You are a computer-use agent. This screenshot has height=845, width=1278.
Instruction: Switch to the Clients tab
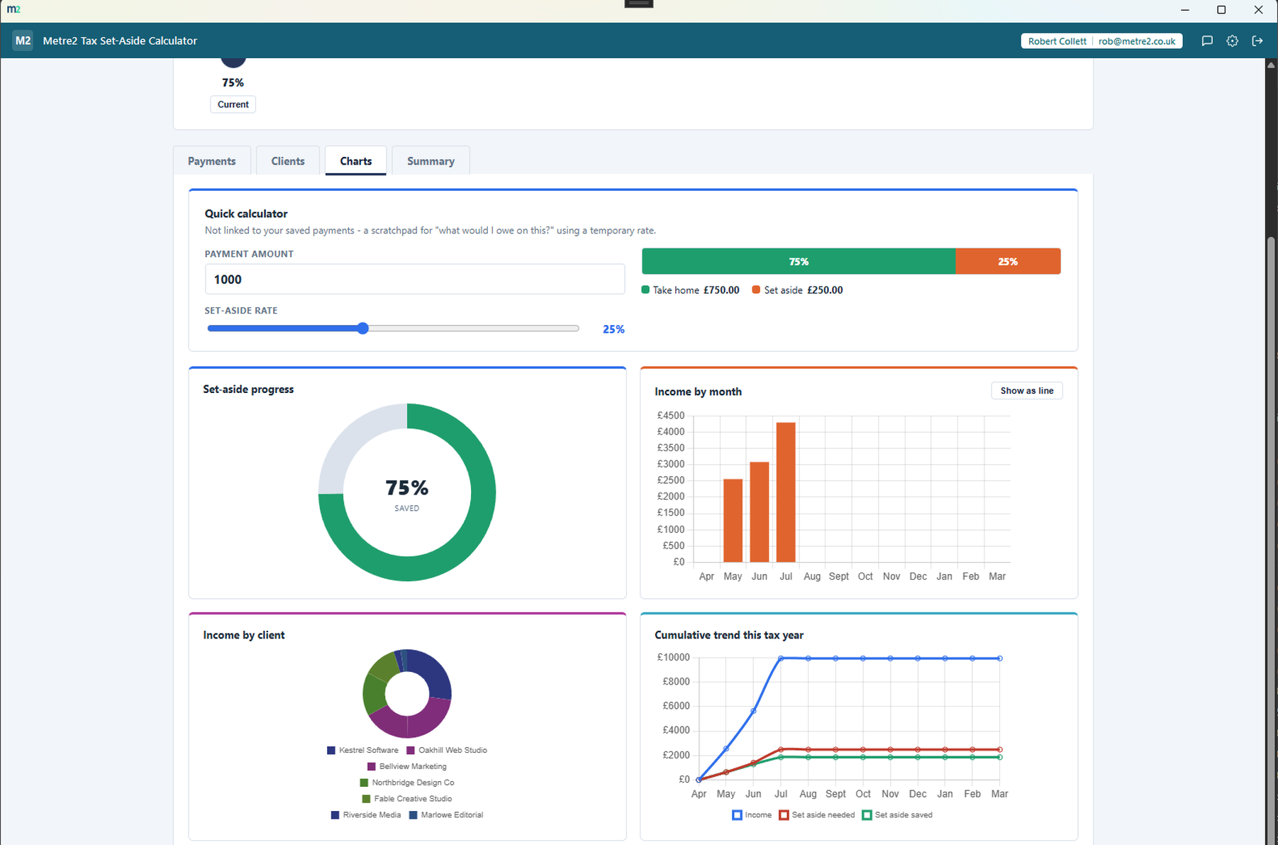(288, 161)
